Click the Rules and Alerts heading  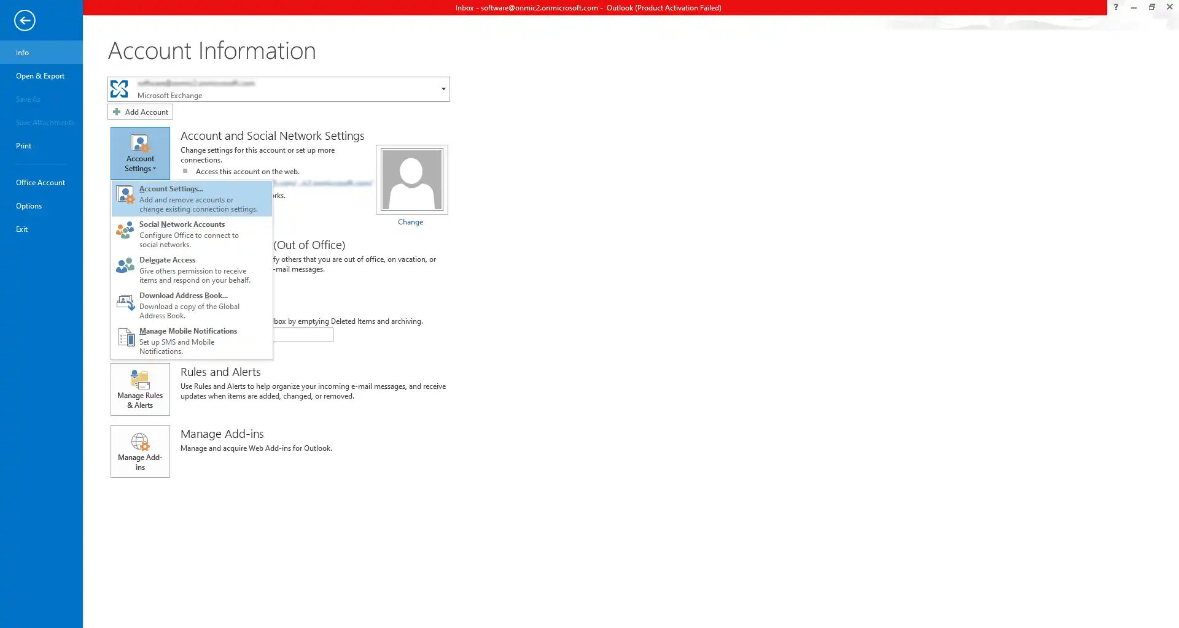coord(220,372)
